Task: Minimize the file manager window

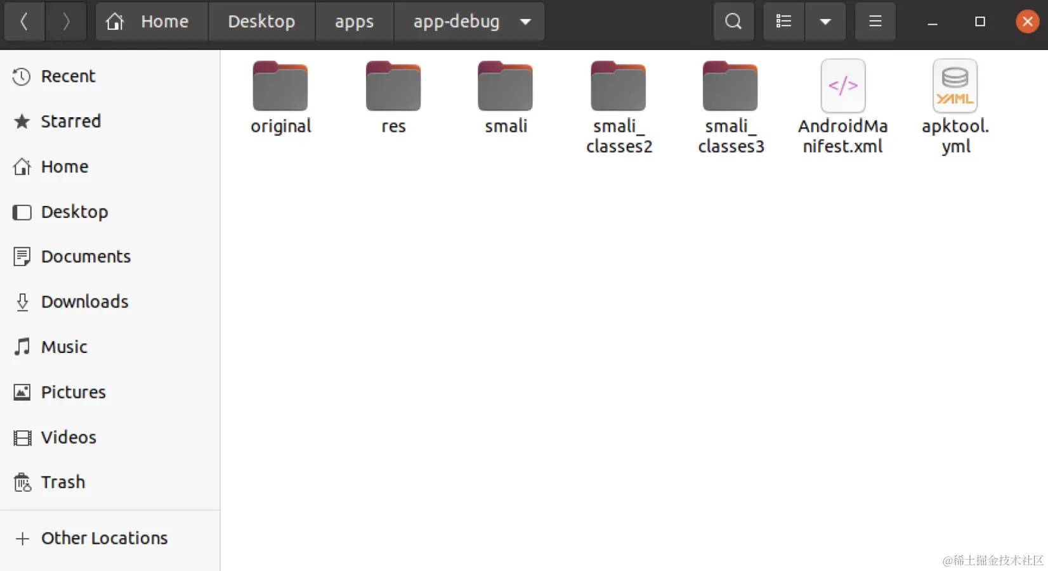Action: 932,22
